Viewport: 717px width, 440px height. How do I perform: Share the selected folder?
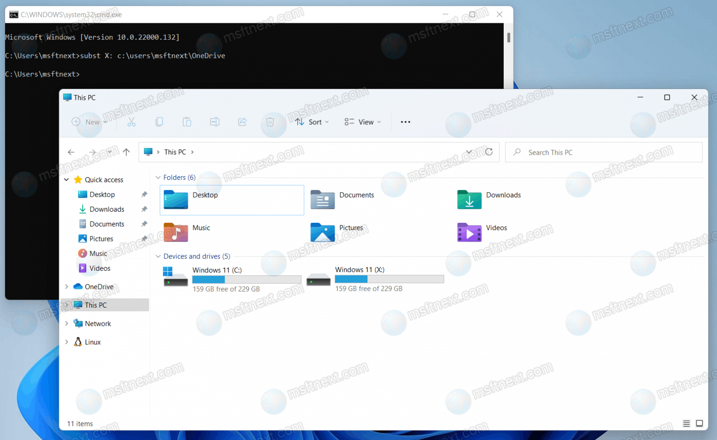tap(242, 122)
